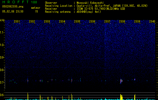
Task: Select the 0.7 kHz frequency tick label
Action: tap(2, 82)
